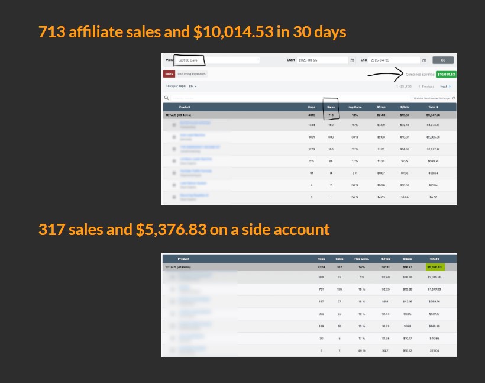Click the refresh icon beside the updated timestamp

coord(453,98)
